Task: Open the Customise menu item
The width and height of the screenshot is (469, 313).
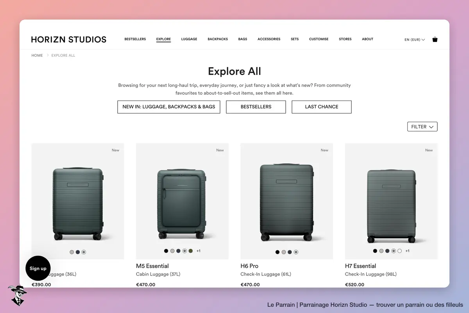Action: point(319,39)
